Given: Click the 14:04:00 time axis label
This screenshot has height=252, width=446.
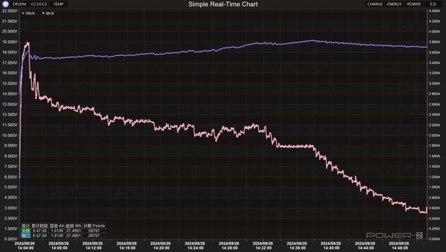Looking at the screenshot, I should tap(25, 248).
